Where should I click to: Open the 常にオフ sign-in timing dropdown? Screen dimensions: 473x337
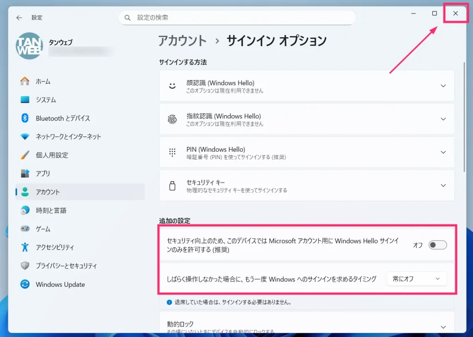pos(417,279)
